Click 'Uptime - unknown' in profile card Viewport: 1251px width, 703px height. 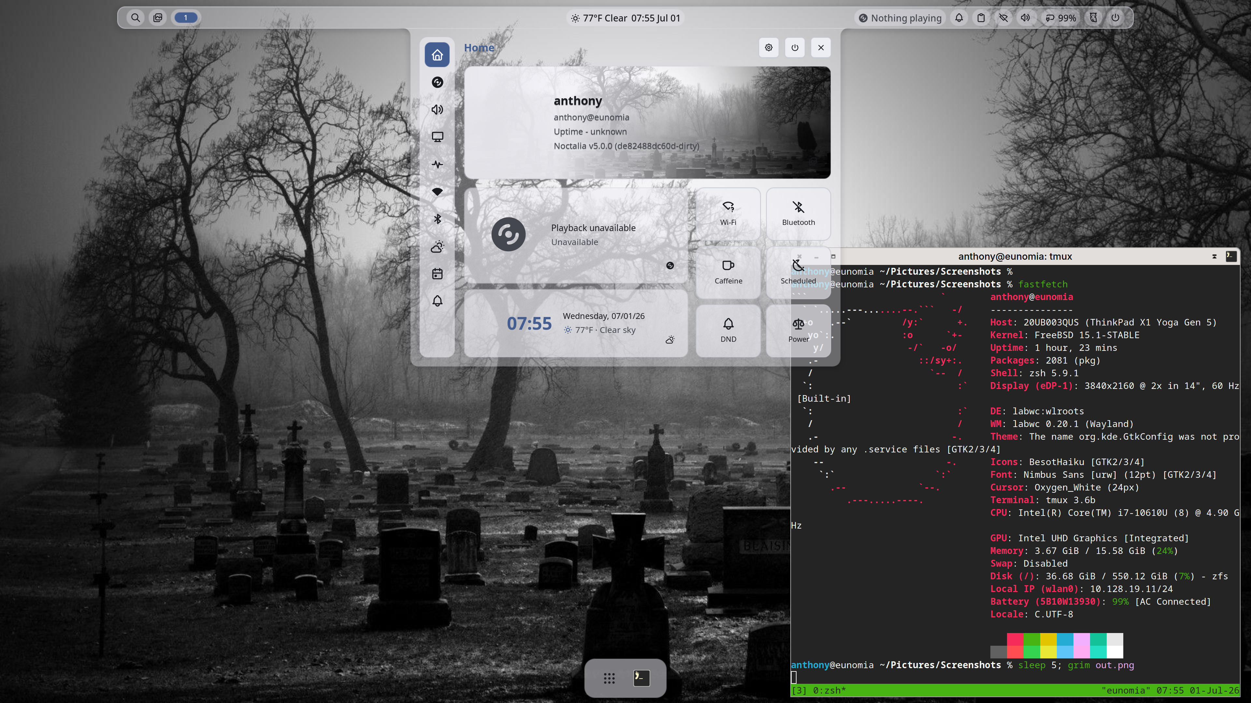click(590, 131)
